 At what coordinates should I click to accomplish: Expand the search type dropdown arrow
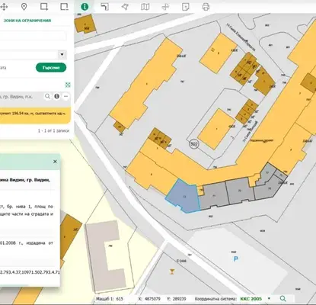coord(62,55)
